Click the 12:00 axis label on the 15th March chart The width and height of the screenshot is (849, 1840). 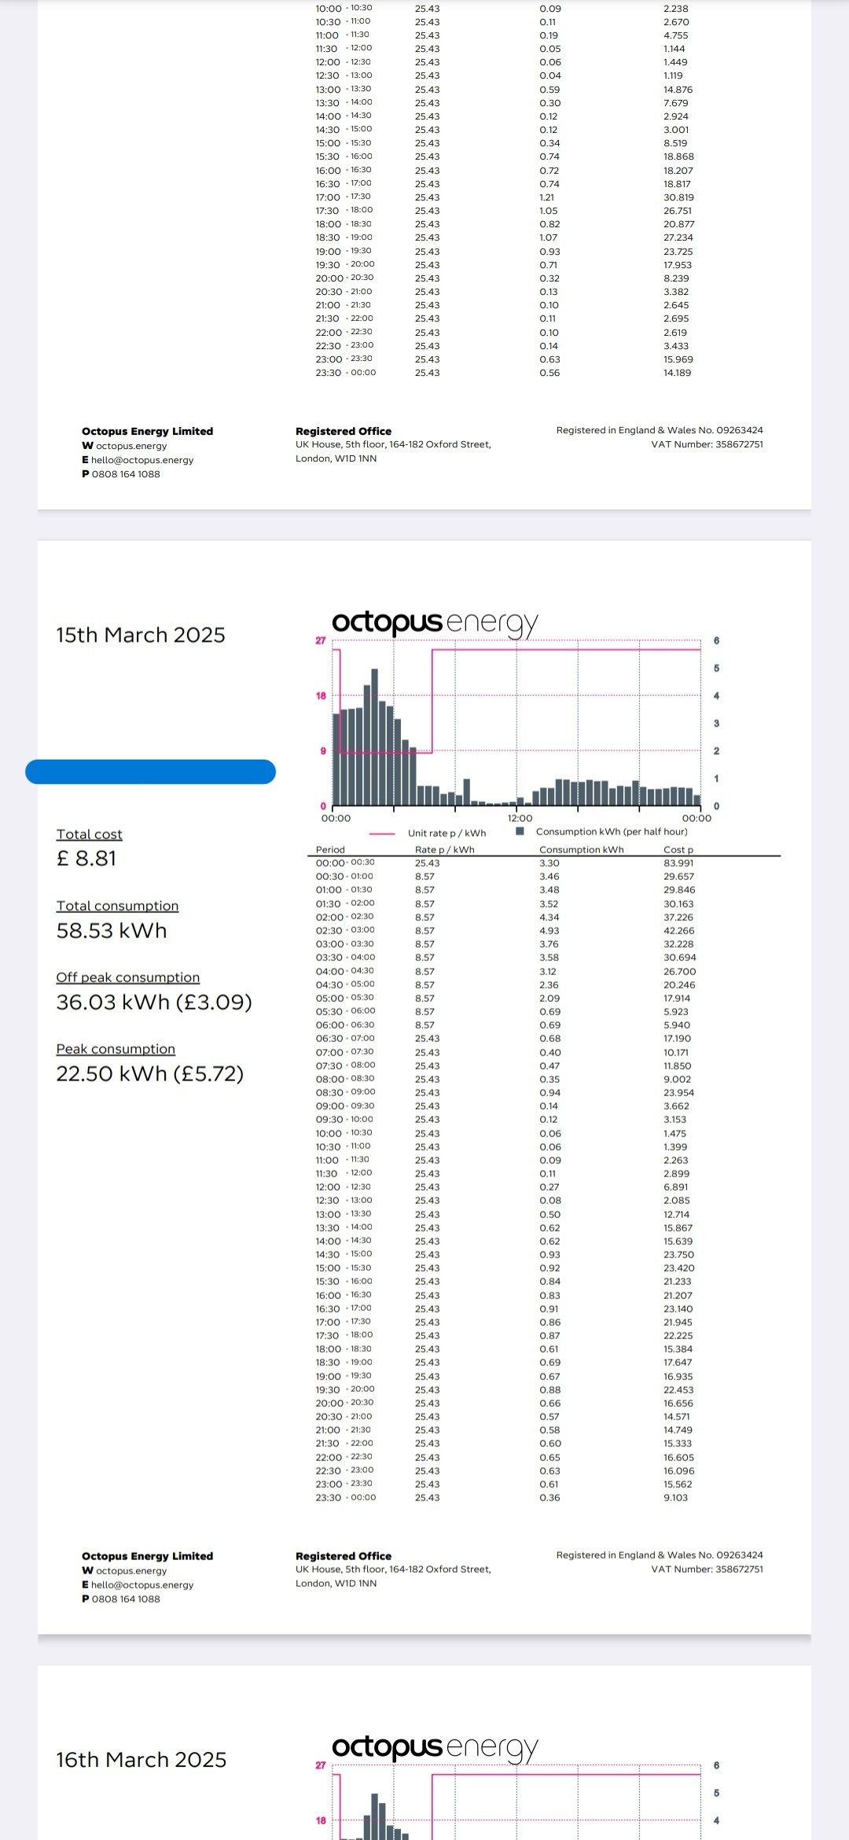click(520, 819)
